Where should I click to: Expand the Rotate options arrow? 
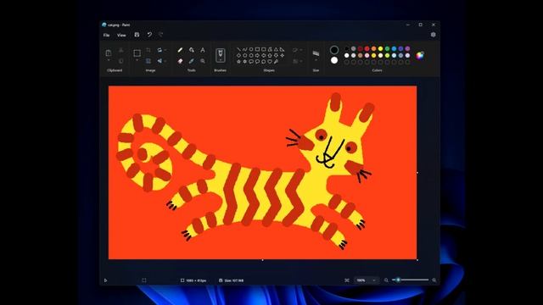(x=165, y=51)
